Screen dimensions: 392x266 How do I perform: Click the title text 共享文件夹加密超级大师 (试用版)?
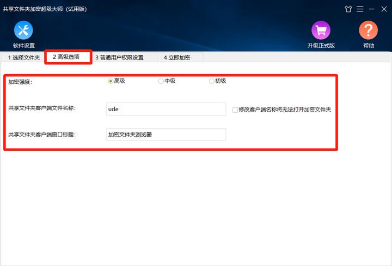click(x=45, y=9)
